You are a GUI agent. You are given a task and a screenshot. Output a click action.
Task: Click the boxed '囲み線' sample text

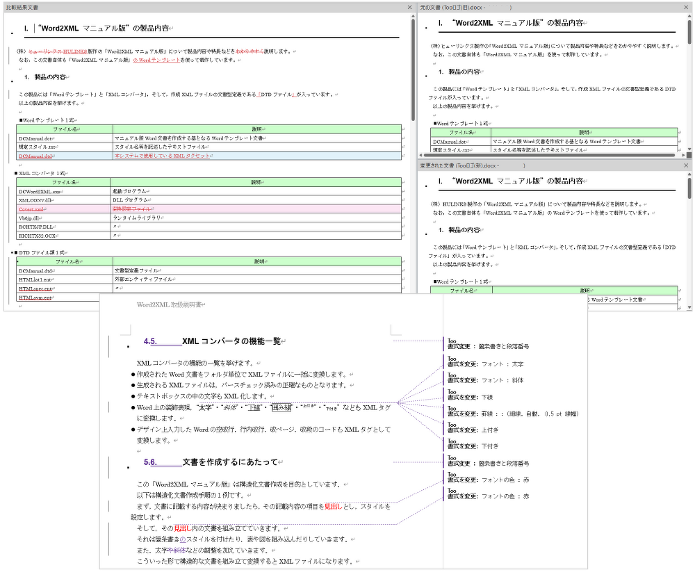click(283, 408)
